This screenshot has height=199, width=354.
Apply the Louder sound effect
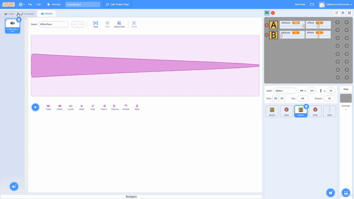pyautogui.click(x=70, y=107)
